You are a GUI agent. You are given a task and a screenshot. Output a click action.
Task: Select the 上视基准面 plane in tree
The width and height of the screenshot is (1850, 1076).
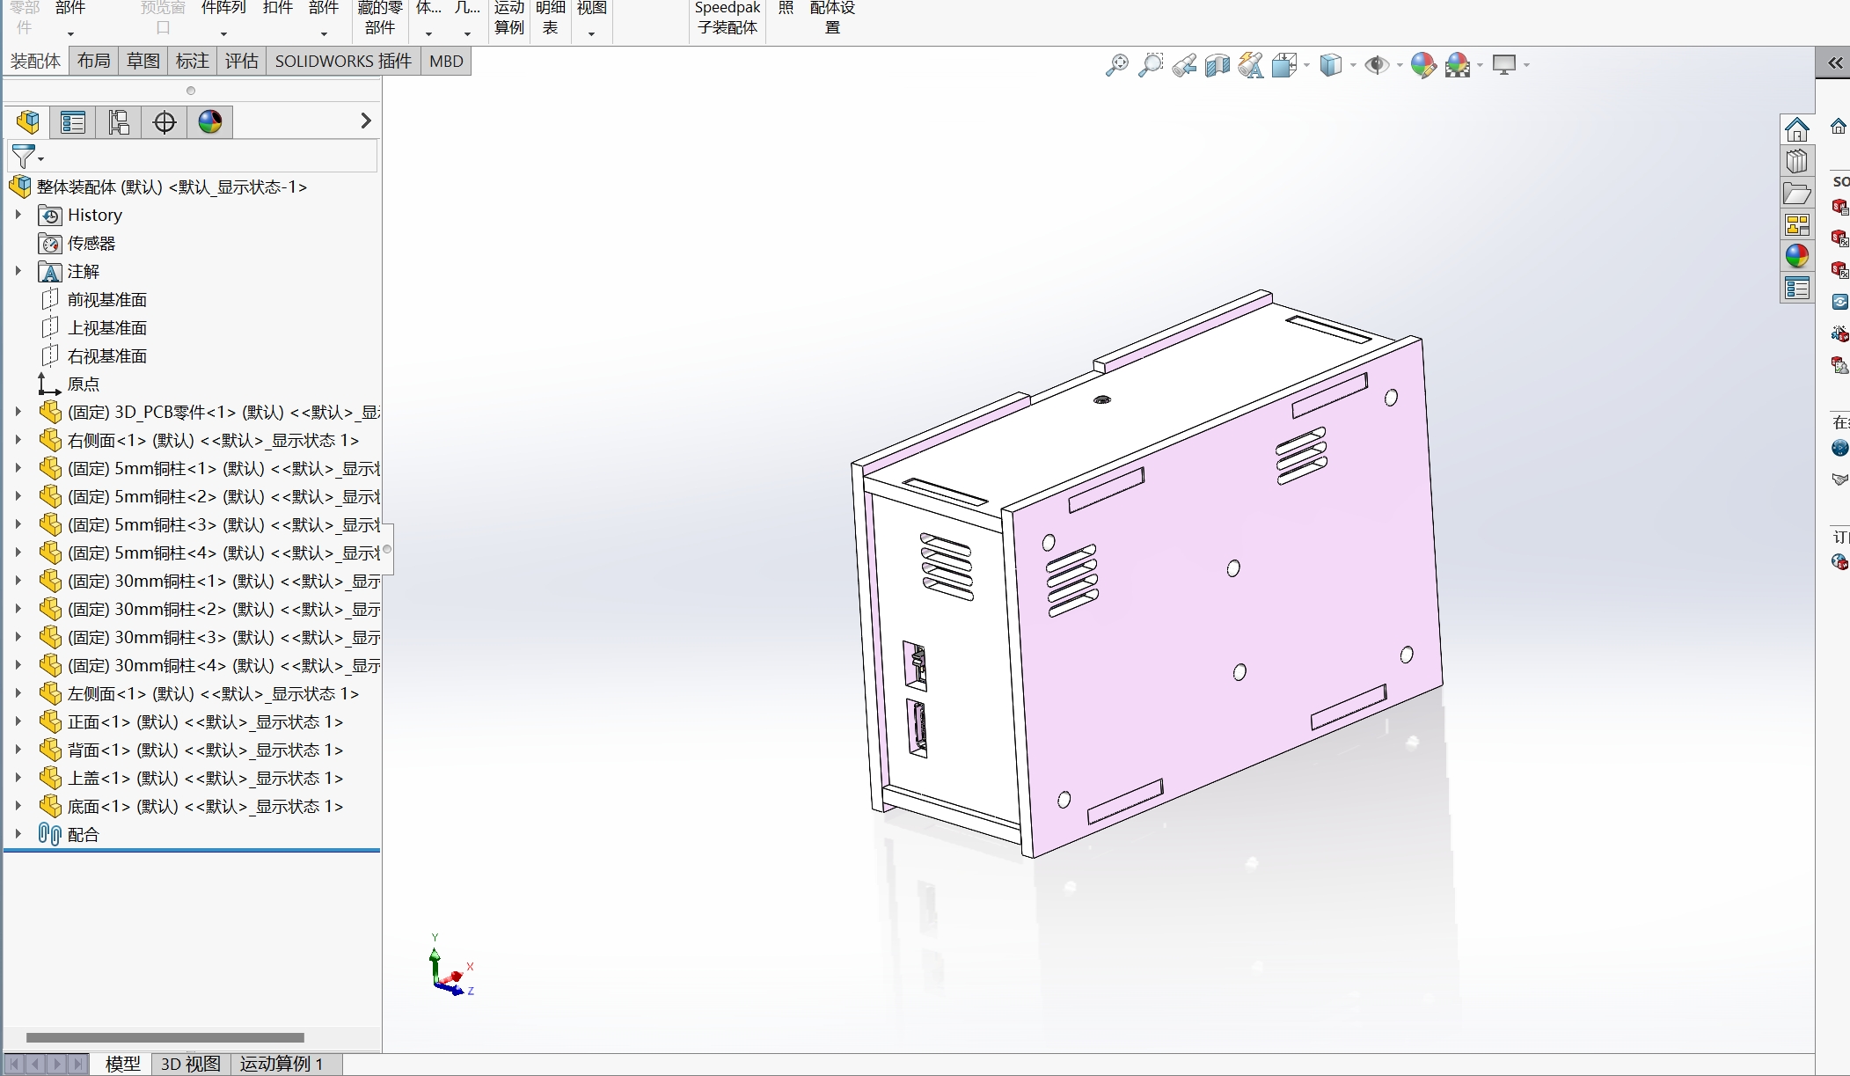[106, 327]
